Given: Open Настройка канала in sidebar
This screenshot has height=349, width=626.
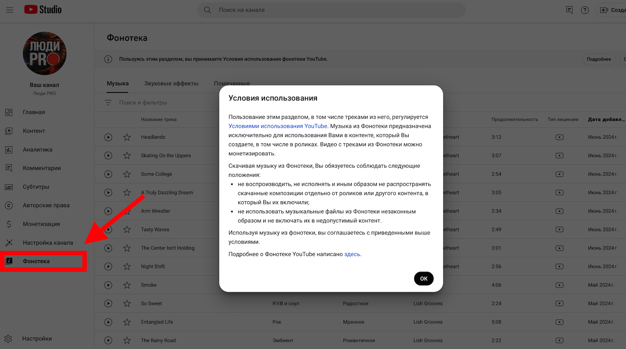Looking at the screenshot, I should point(47,243).
